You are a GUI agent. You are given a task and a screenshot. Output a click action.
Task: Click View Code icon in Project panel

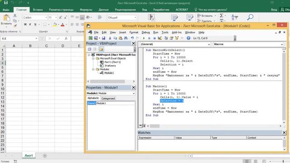[x=90, y=49]
